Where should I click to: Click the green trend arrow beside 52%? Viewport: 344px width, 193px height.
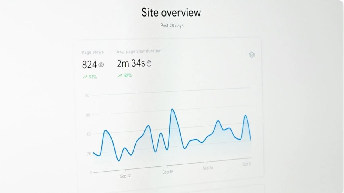[x=120, y=75]
